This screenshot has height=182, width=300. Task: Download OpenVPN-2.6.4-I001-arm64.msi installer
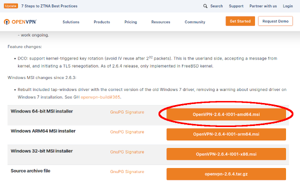[226, 134]
